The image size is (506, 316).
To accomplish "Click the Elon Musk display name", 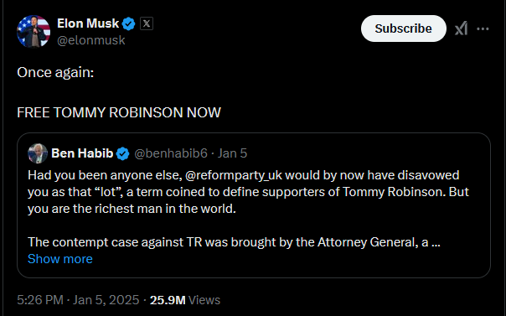I will (x=88, y=23).
